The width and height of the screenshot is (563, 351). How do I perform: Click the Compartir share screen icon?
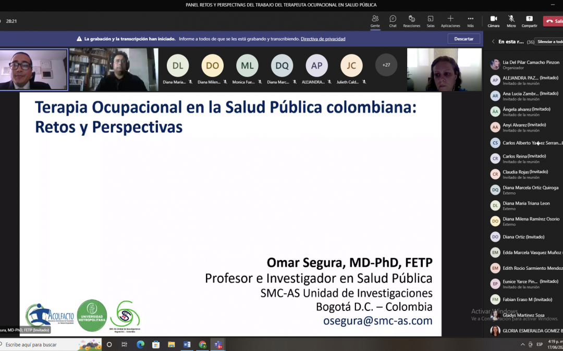tap(529, 20)
